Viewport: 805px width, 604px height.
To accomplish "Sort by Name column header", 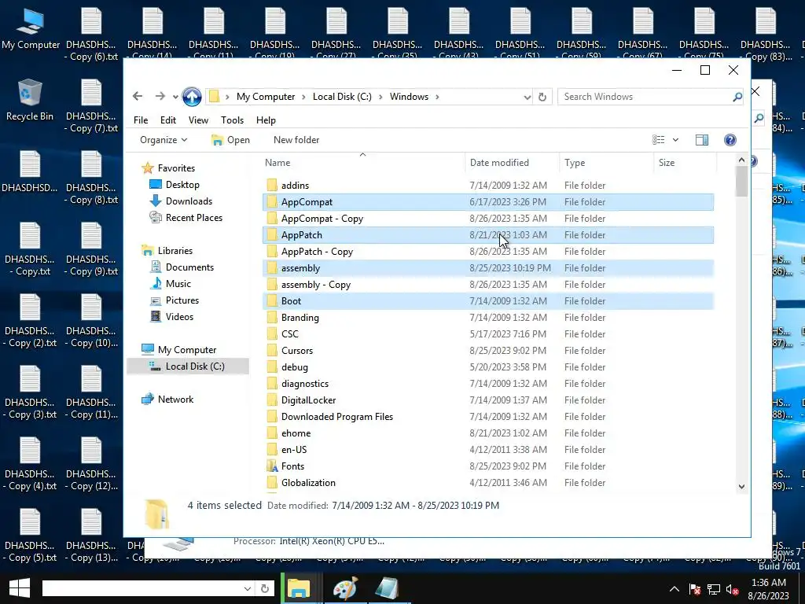I will point(363,162).
